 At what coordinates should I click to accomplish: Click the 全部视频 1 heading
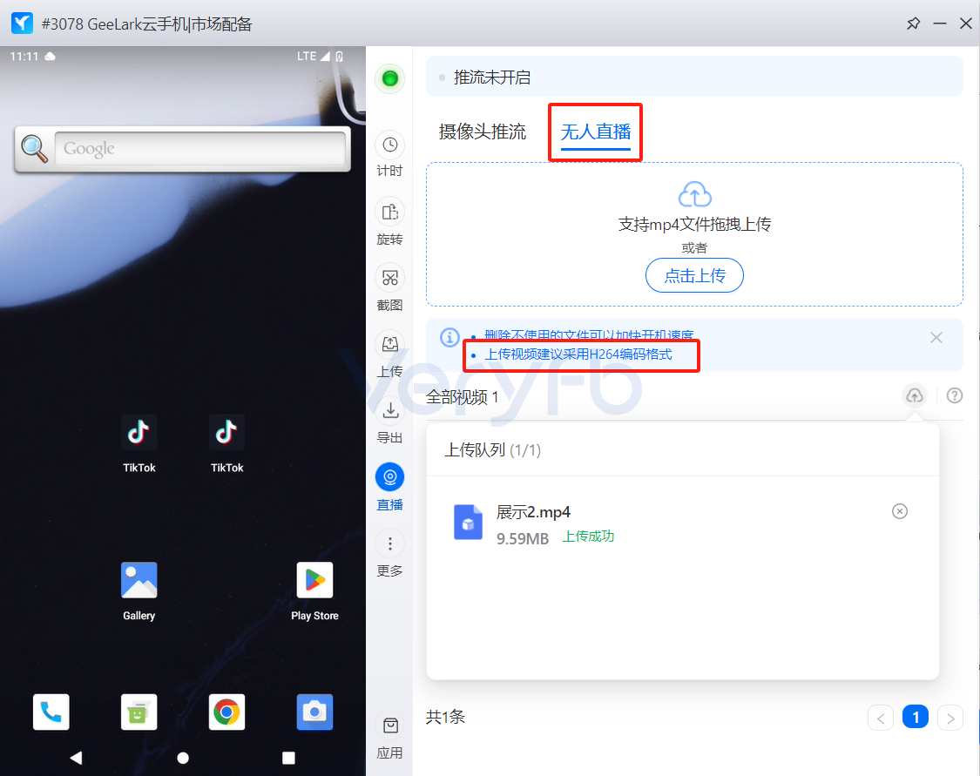click(462, 397)
